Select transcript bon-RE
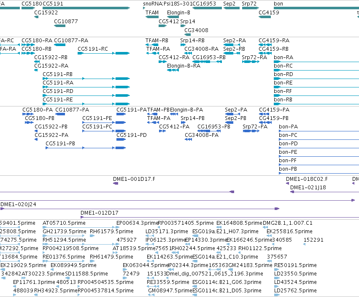This screenshot has height=297, width=359. [316, 87]
